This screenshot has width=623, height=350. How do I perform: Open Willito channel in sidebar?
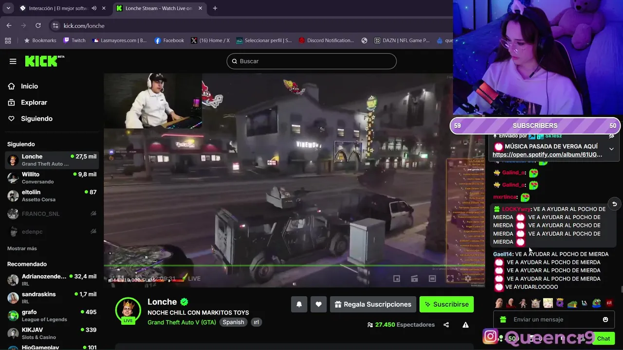52,178
